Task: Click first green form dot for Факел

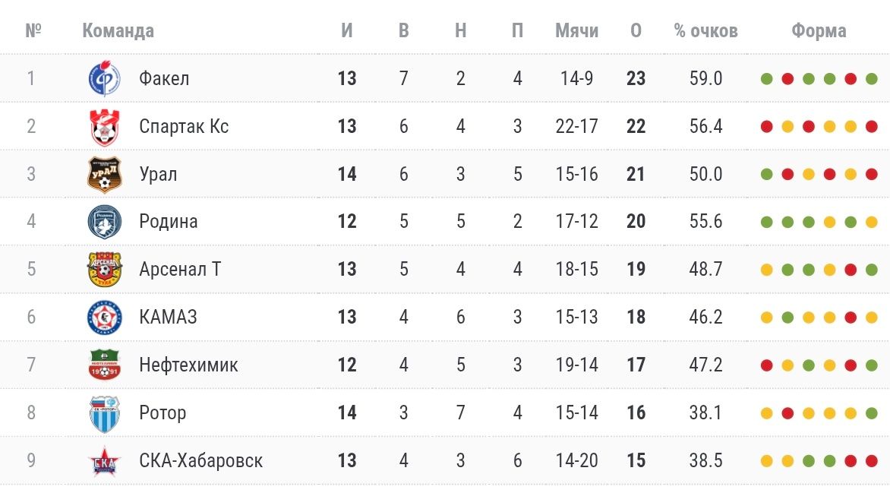Action: tap(767, 79)
